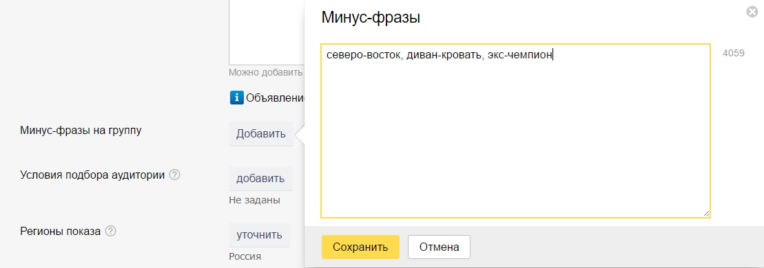This screenshot has width=764, height=268.
Task: Click добавить for Условия подбора аудитории
Action: pyautogui.click(x=260, y=179)
